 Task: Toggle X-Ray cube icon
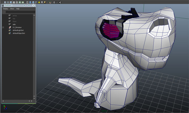click(54, 2)
